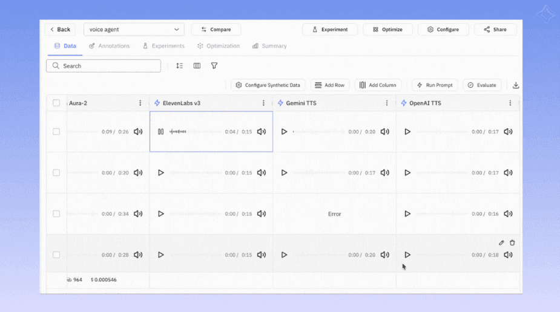Mute ElevenLabs v3 audio in second row
The height and width of the screenshot is (312, 560).
point(262,172)
